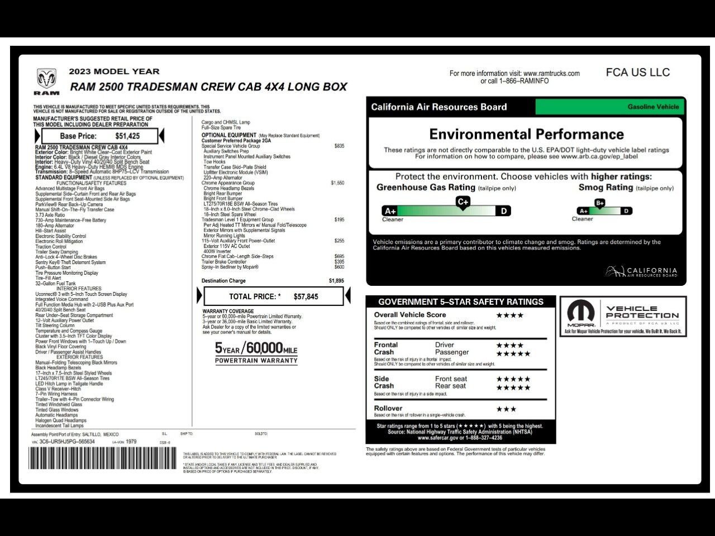Click the green Gasoline Vehicle label
Image resolution: width=715 pixels, height=536 pixels.
click(608, 107)
